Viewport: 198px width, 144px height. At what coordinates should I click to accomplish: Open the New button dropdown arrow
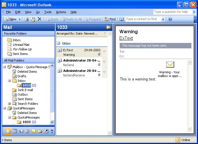click(20, 19)
